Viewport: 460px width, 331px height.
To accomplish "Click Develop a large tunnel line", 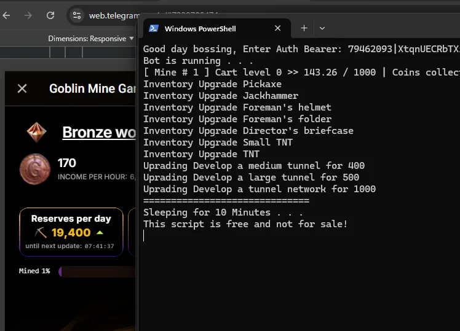I will [x=251, y=177].
